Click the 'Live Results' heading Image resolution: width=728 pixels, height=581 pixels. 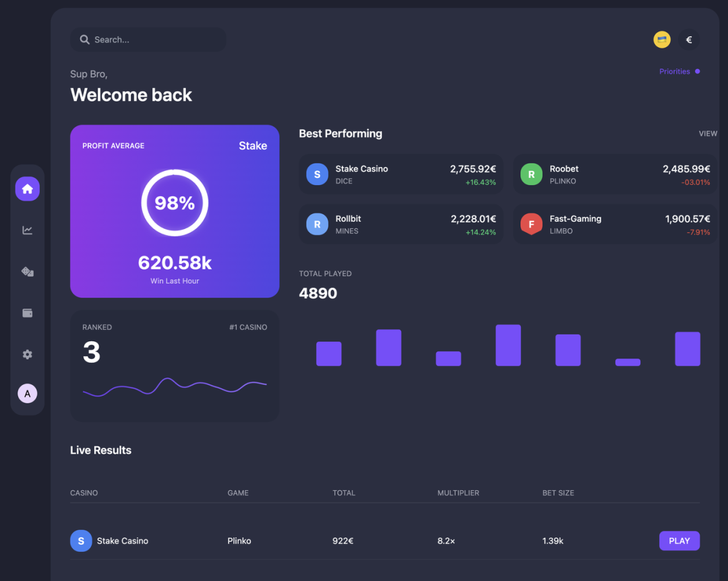(100, 450)
